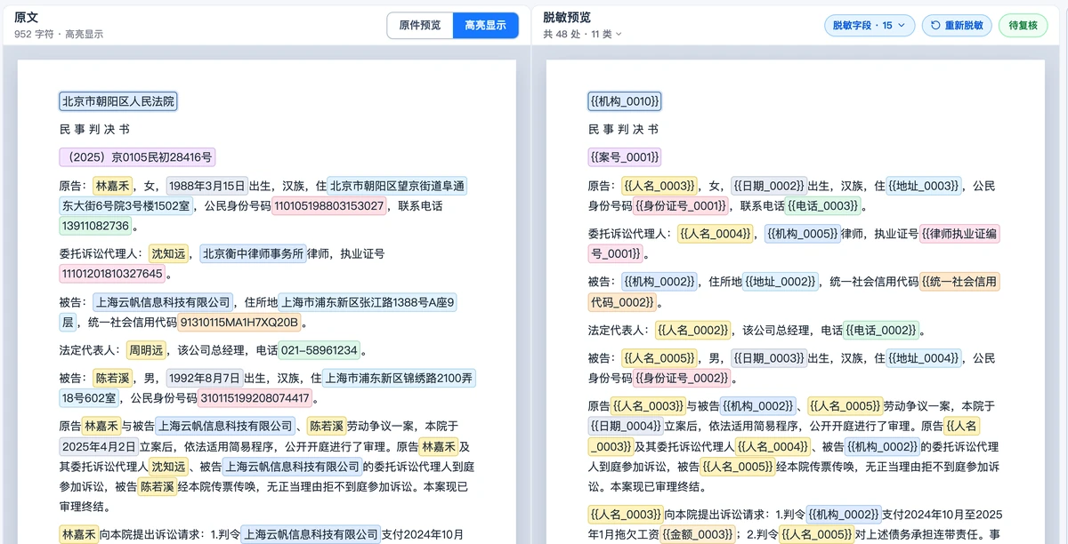Click the {{人名_0002}} placeholder
The image size is (1068, 544).
[692, 330]
